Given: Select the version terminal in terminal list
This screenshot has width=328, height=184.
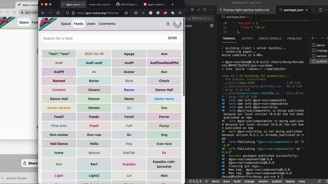Looking at the screenshot, I should point(319,56).
